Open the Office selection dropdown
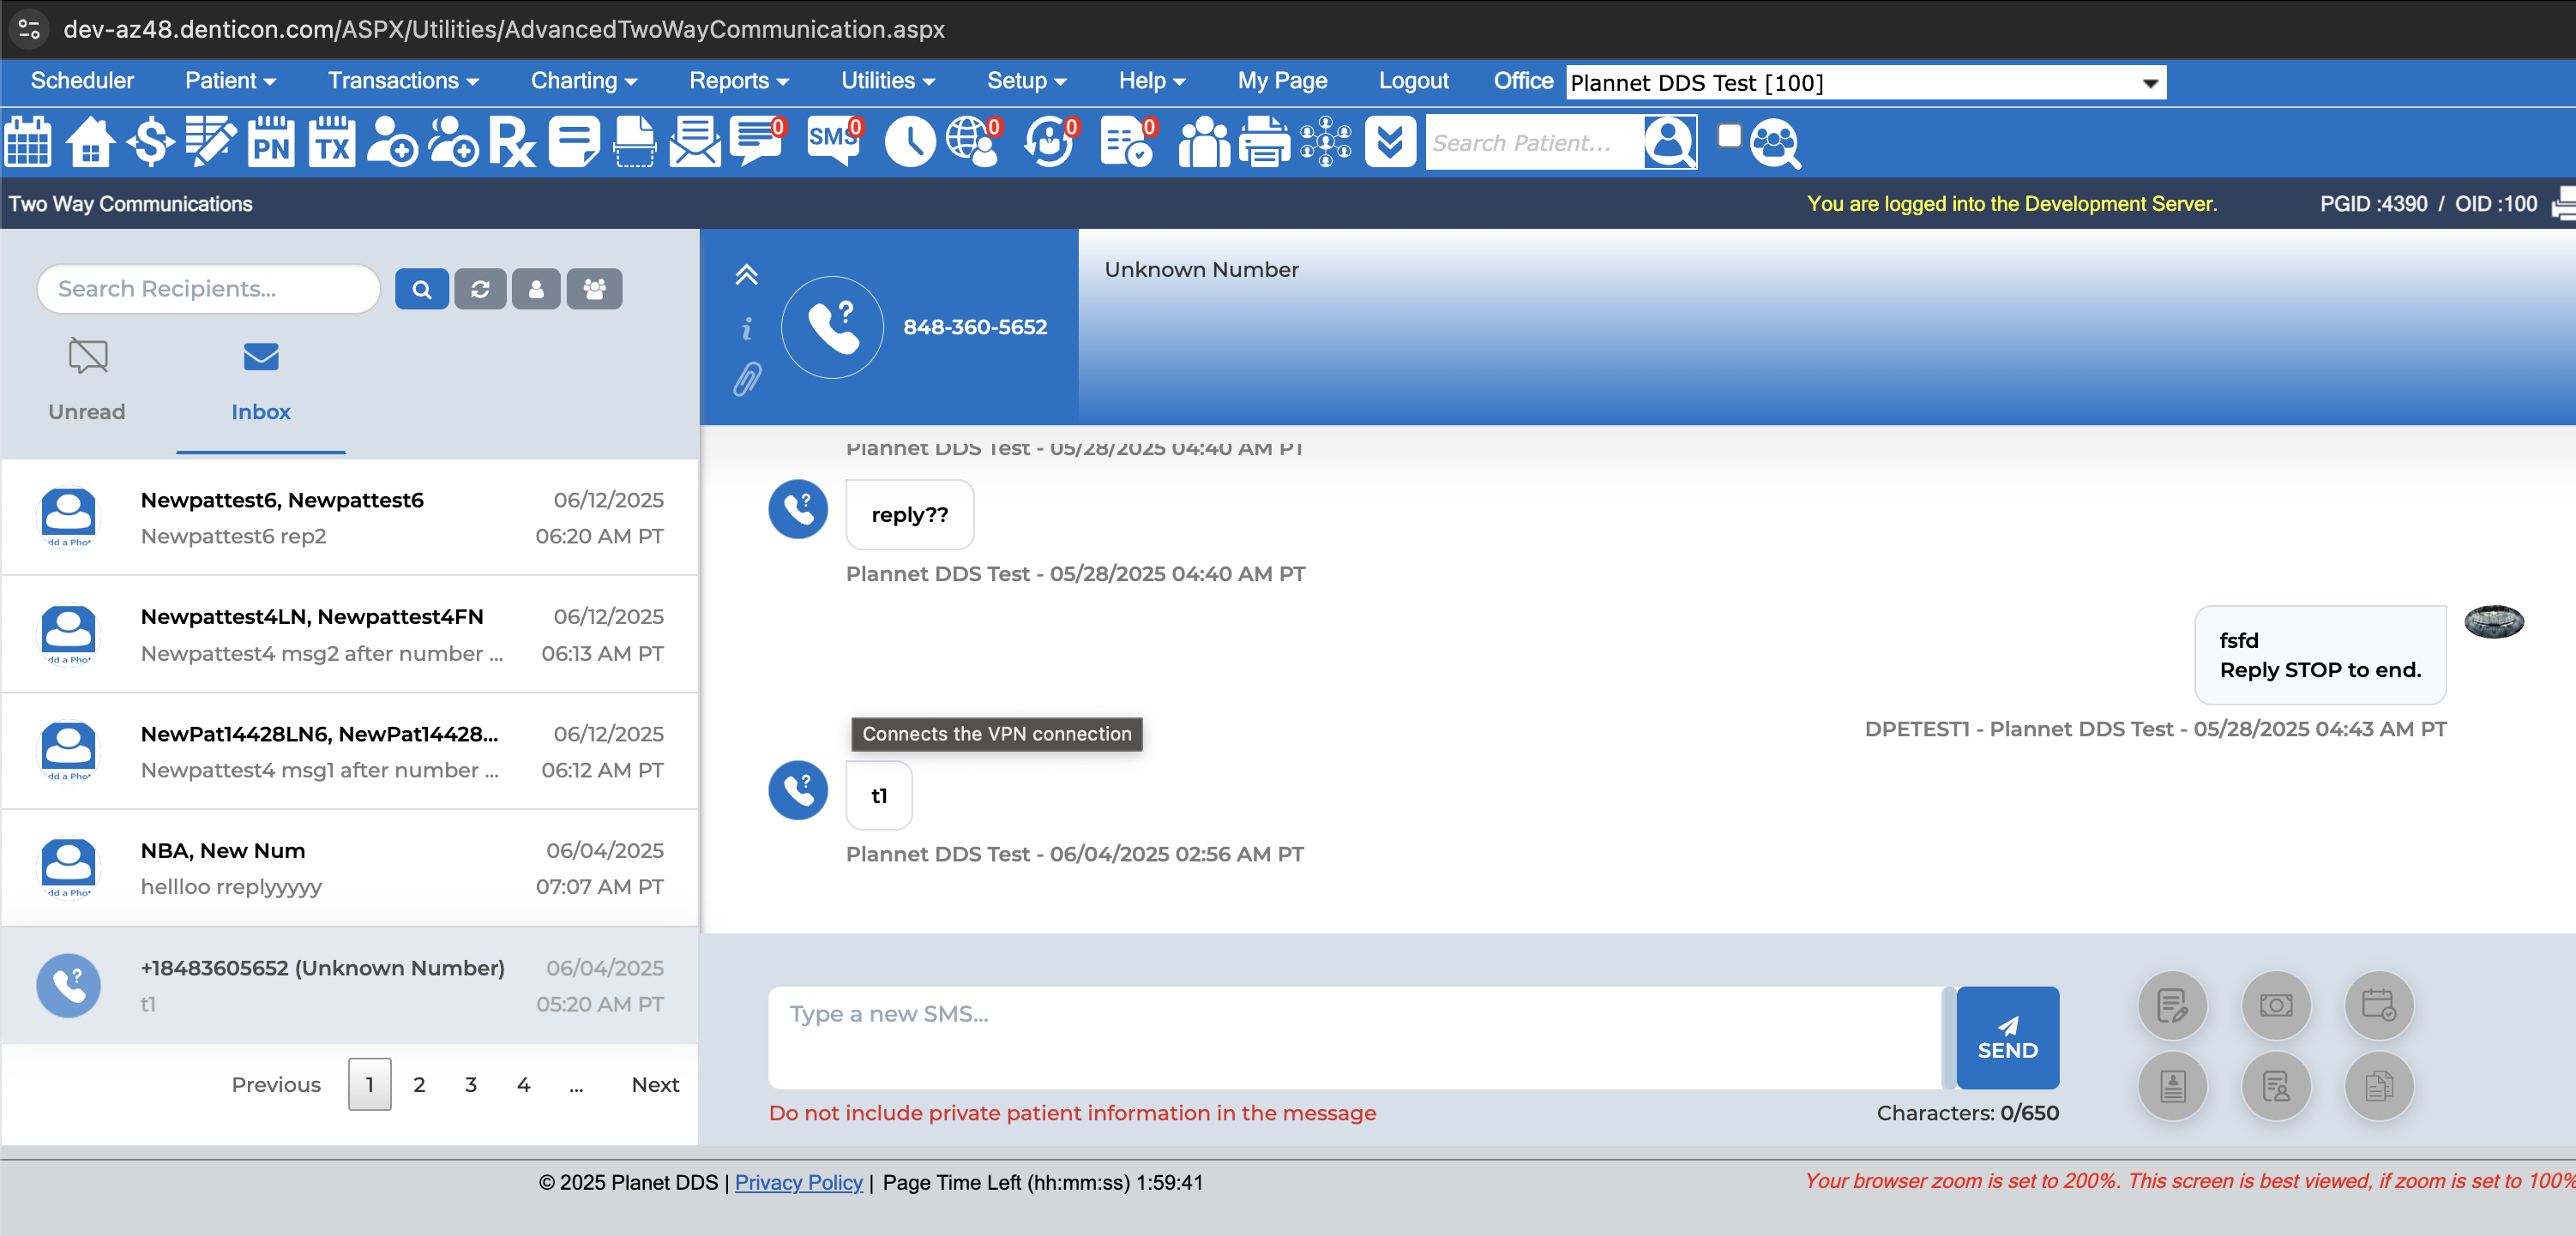The height and width of the screenshot is (1236, 2576). [x=1865, y=83]
